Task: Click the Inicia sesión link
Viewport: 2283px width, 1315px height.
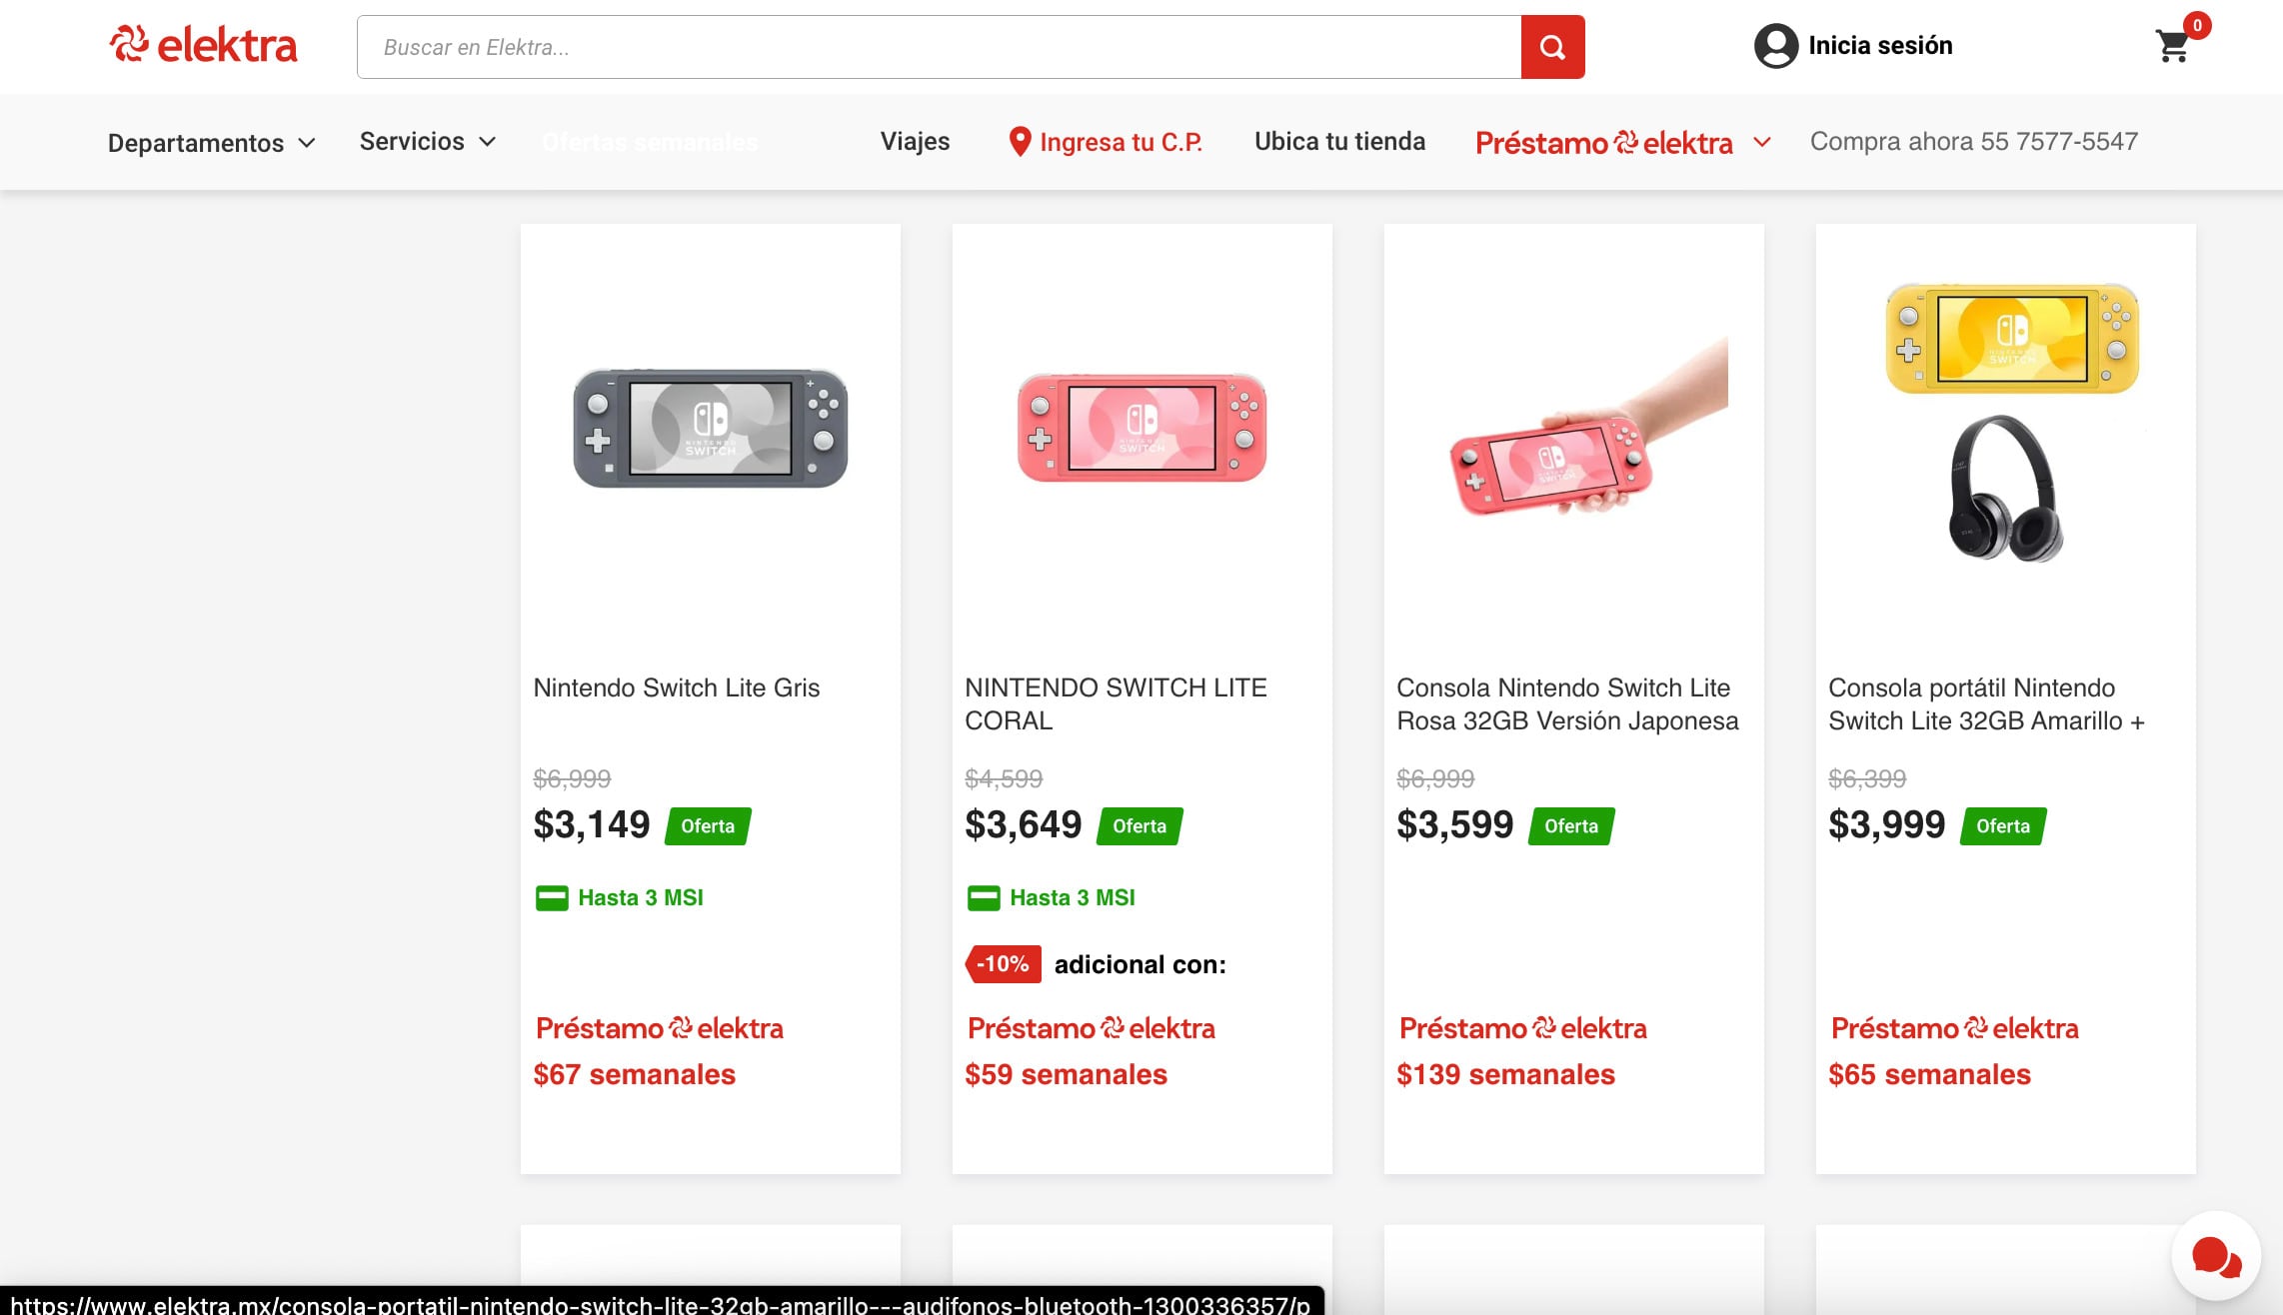Action: (x=1879, y=46)
